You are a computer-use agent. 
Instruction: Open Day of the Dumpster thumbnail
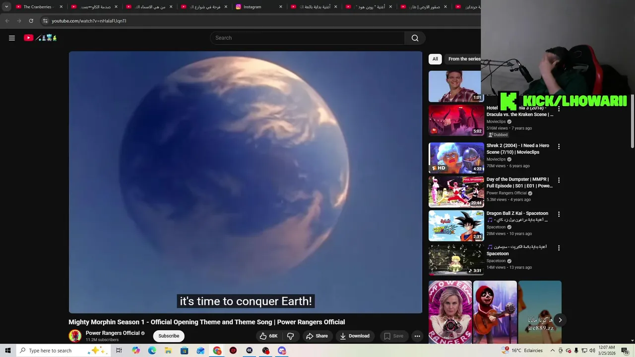pos(456,191)
